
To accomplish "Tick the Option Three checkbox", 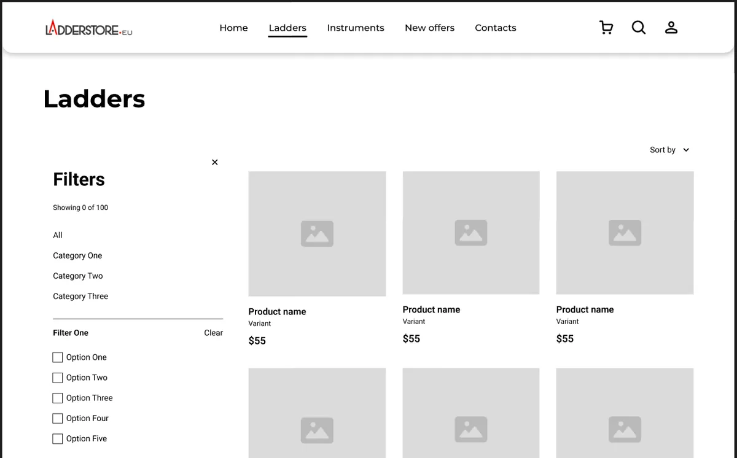I will (x=58, y=398).
